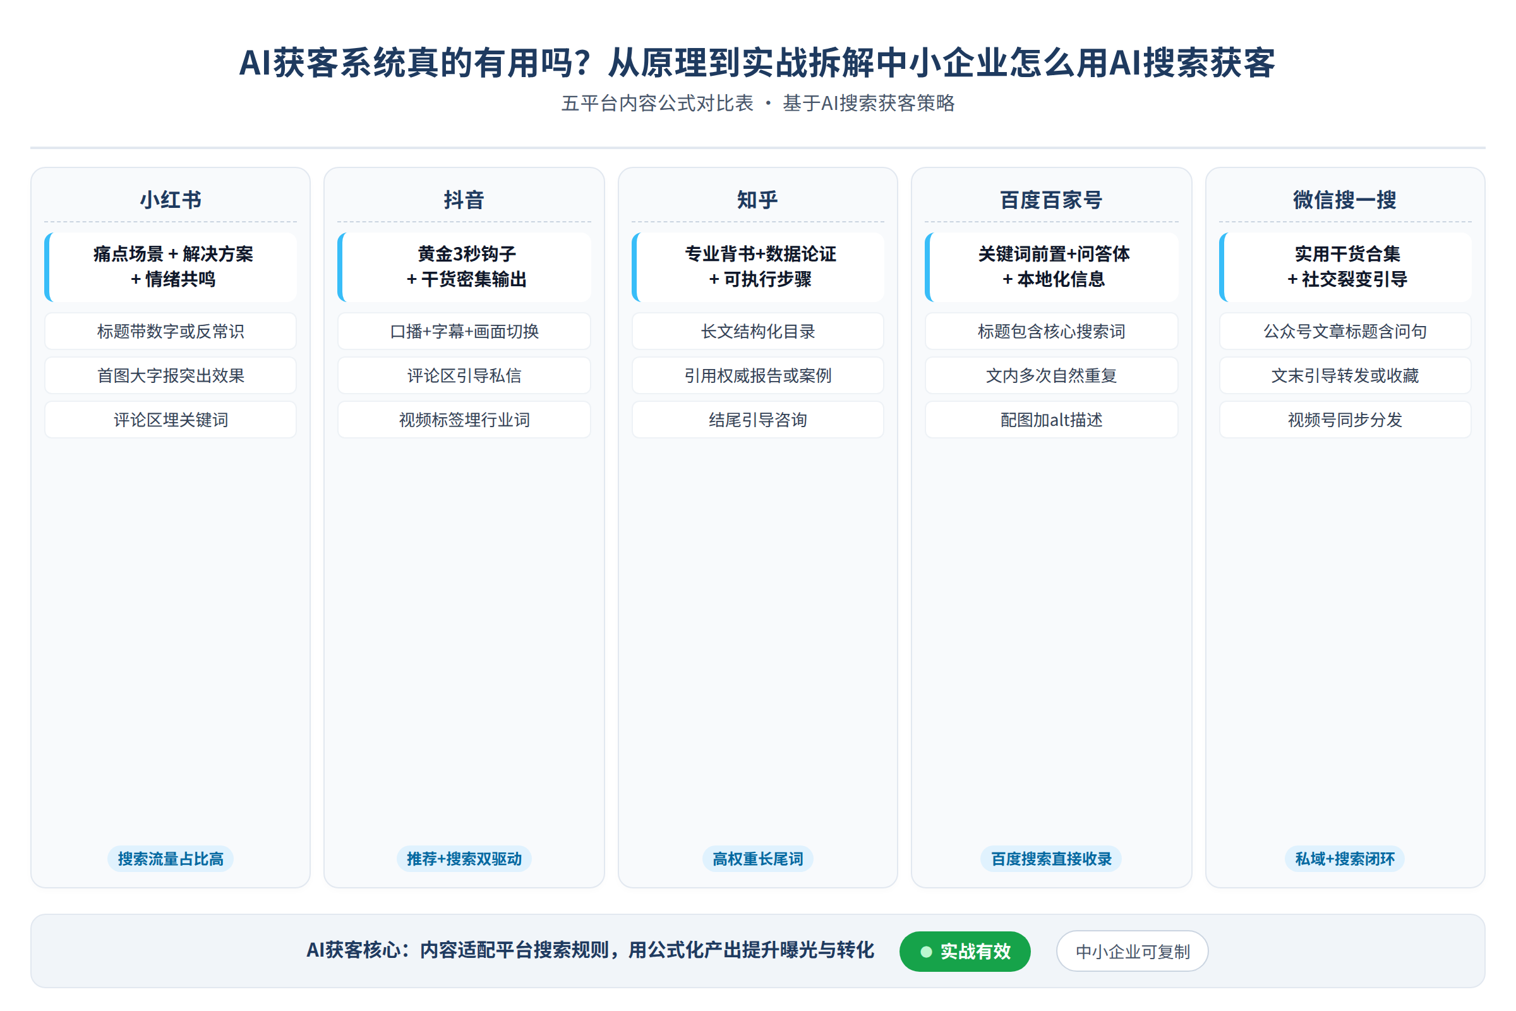Screen dimensions: 1516x1011
Task: Click the 推荐+搜索双驱动 tag
Action: (x=464, y=859)
